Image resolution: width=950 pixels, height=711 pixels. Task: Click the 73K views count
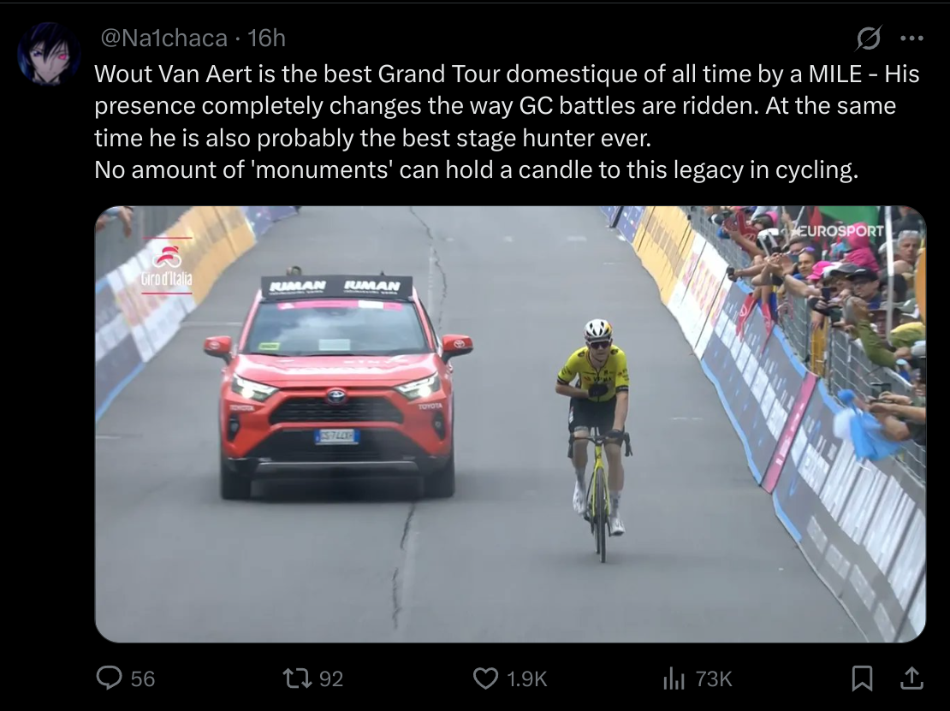(x=714, y=678)
